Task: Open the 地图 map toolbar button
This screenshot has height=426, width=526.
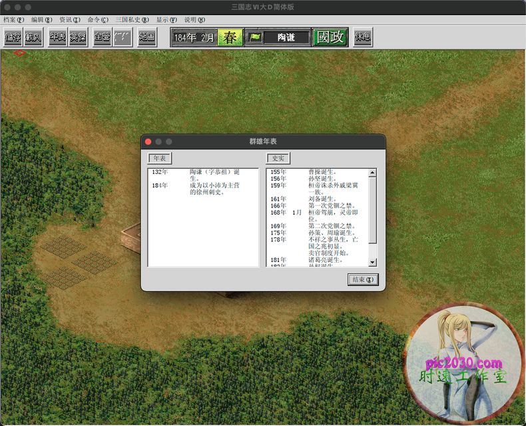Action: click(147, 37)
